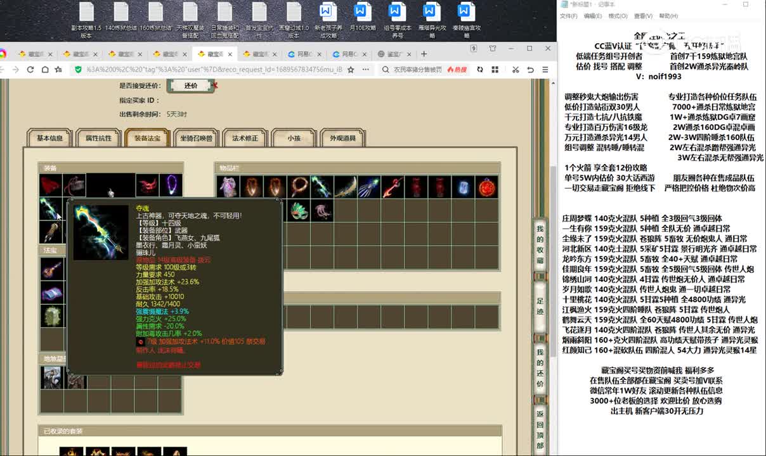
Task: Bookmark the page with the address bar star
Action: coord(351,70)
